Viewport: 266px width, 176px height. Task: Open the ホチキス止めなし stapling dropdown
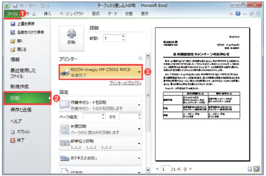(x=100, y=158)
